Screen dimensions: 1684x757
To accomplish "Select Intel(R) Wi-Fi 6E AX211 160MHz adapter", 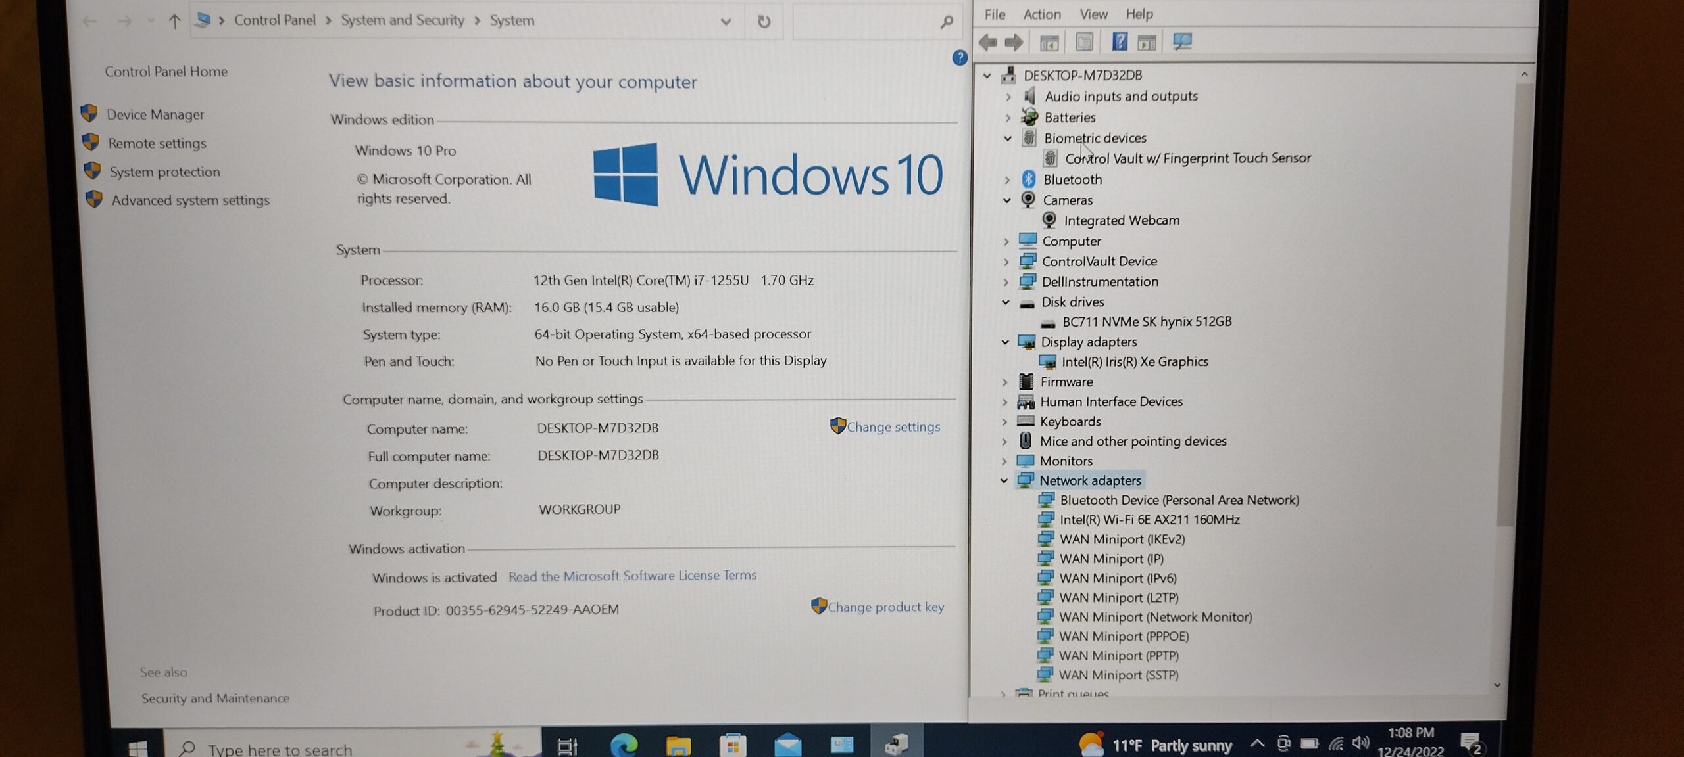I will click(1149, 519).
